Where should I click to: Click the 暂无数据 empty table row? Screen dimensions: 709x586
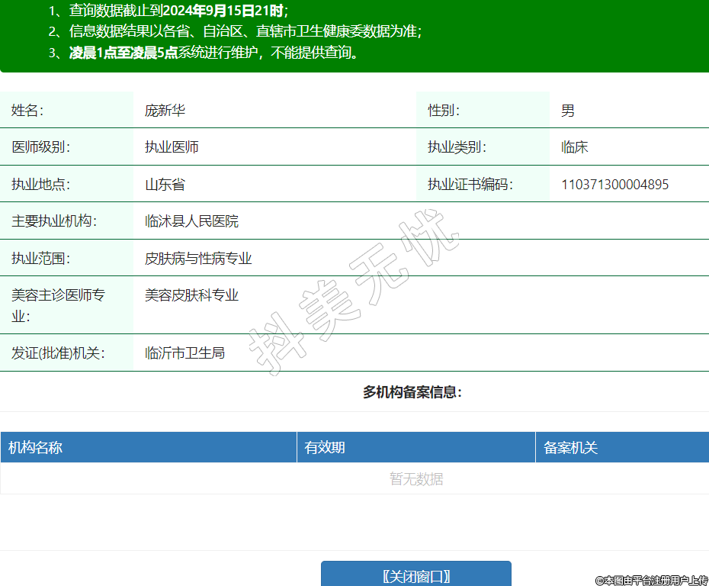416,479
